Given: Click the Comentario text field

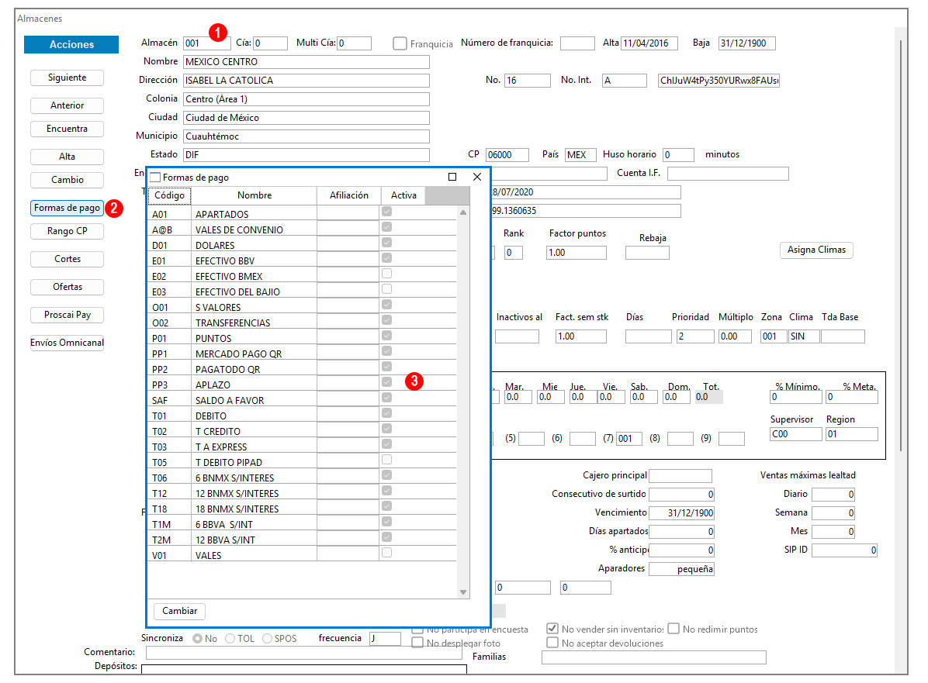Looking at the screenshot, I should pos(303,653).
